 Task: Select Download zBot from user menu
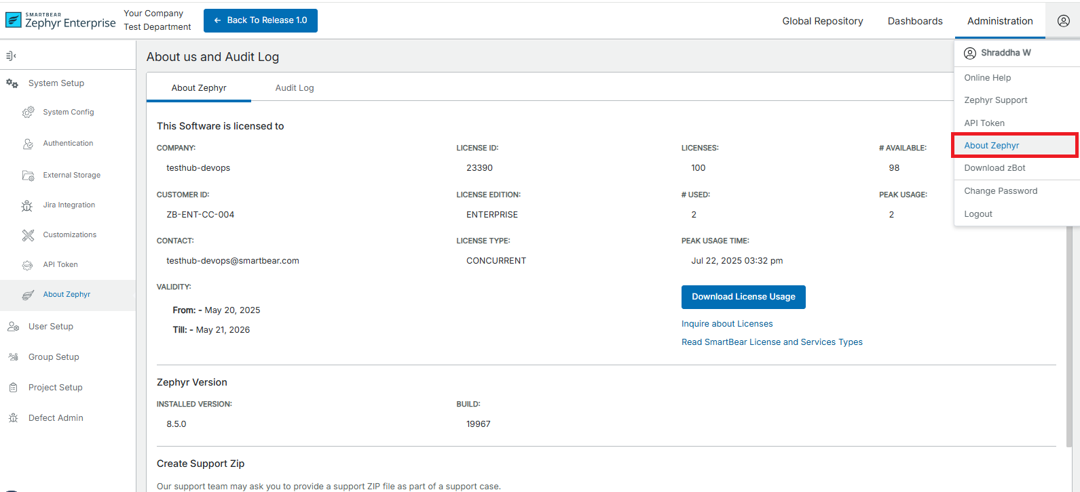[994, 168]
